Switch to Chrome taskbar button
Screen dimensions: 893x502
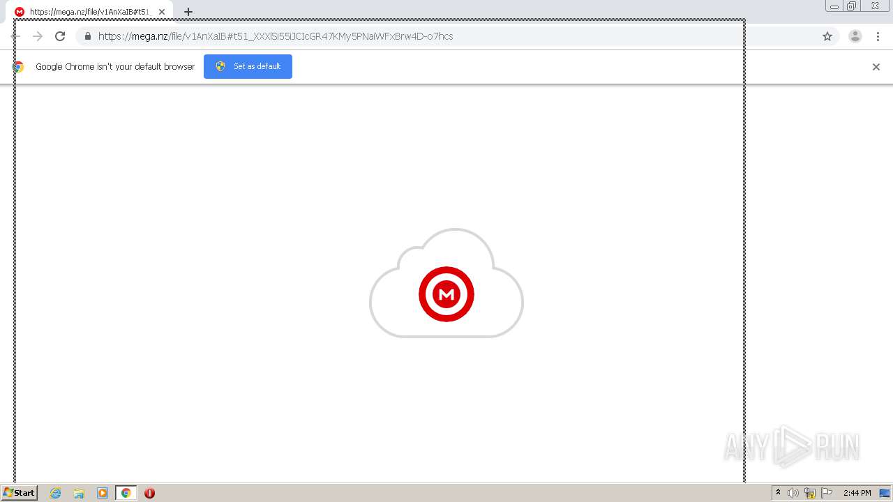[126, 493]
